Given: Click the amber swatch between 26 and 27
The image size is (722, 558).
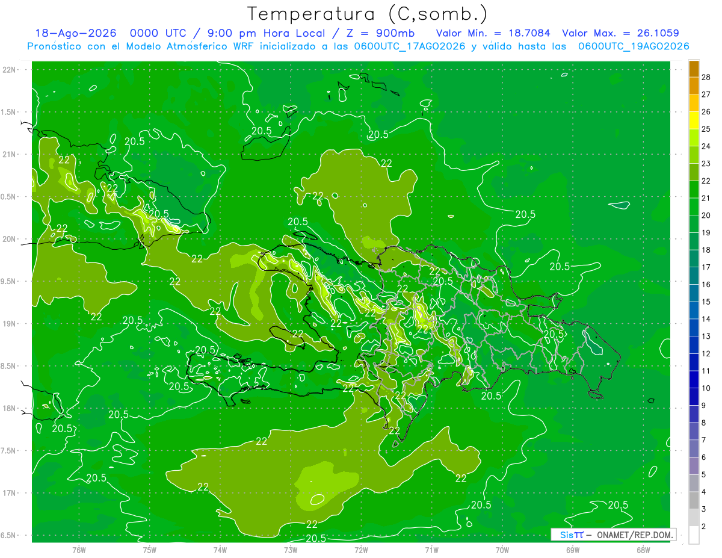Looking at the screenshot, I should click(694, 103).
